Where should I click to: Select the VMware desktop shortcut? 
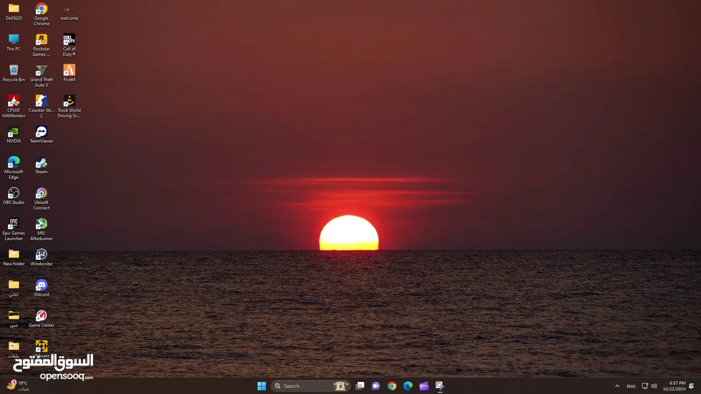(42, 349)
